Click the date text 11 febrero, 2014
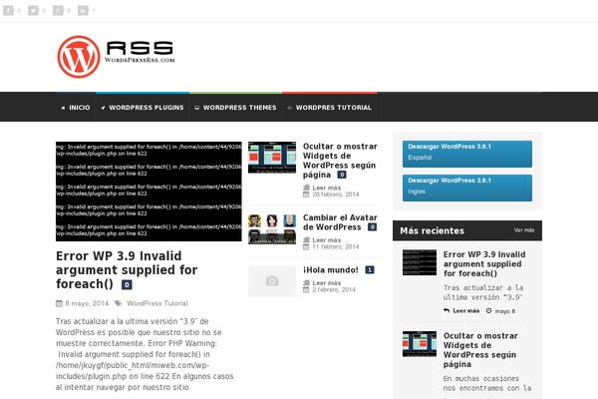Screen dimensions: 598x399 [336, 246]
